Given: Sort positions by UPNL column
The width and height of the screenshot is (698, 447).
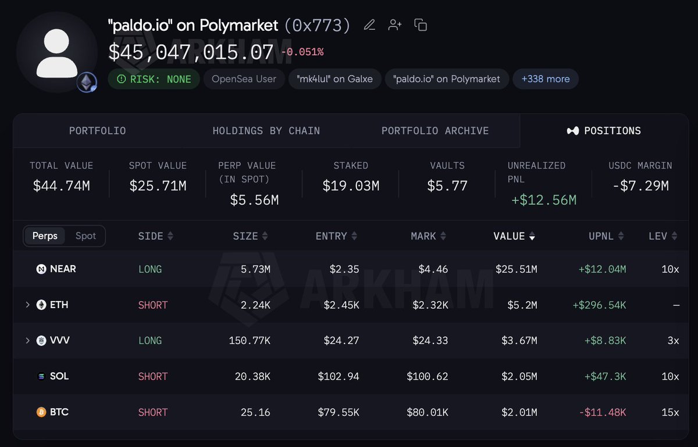Looking at the screenshot, I should click(606, 236).
